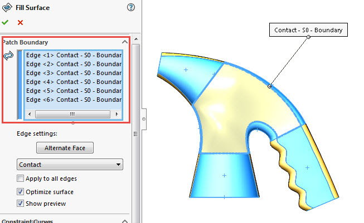The height and width of the screenshot is (223, 364).
Task: Cancel with the red X
Action: pos(20,22)
